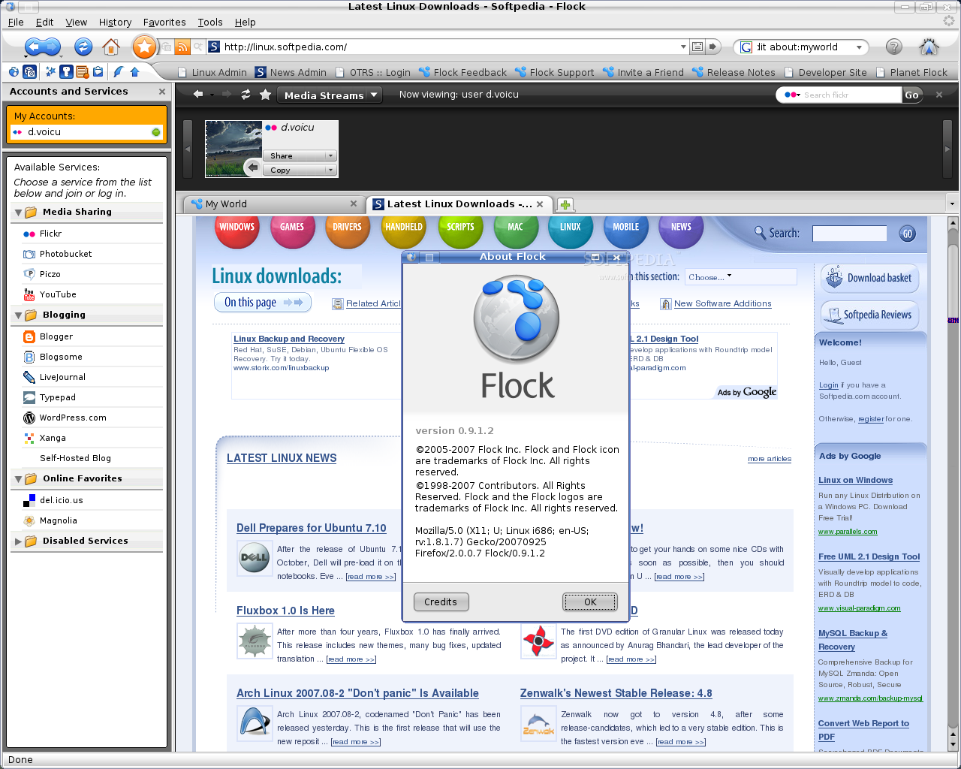Viewport: 961px width, 769px height.
Task: Open Favorites star icon in Flock toolbar
Action: click(50, 72)
